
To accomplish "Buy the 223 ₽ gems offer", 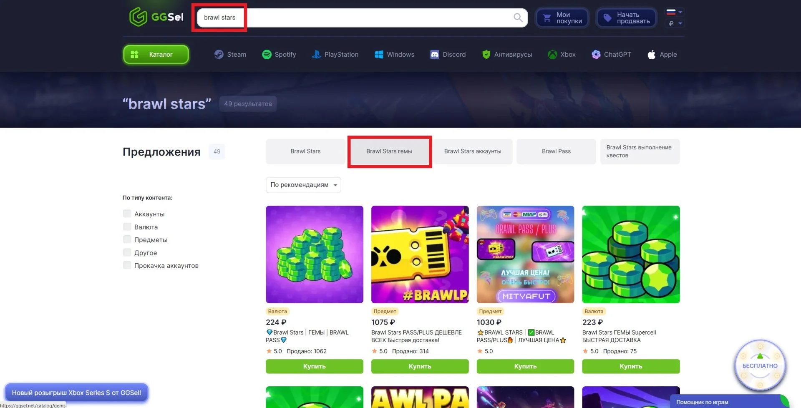I will coord(631,366).
